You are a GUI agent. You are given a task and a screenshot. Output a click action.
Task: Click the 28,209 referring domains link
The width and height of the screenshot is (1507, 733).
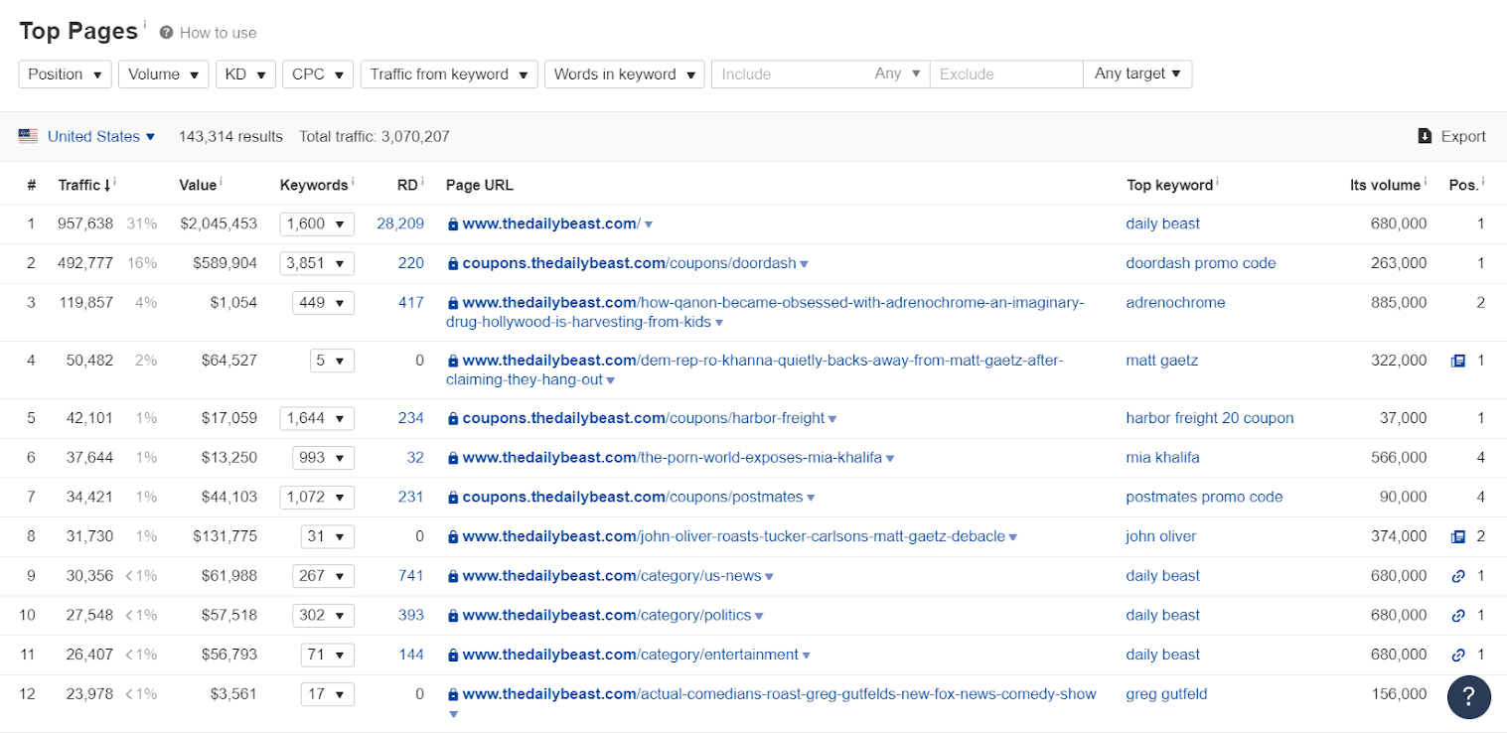(400, 224)
